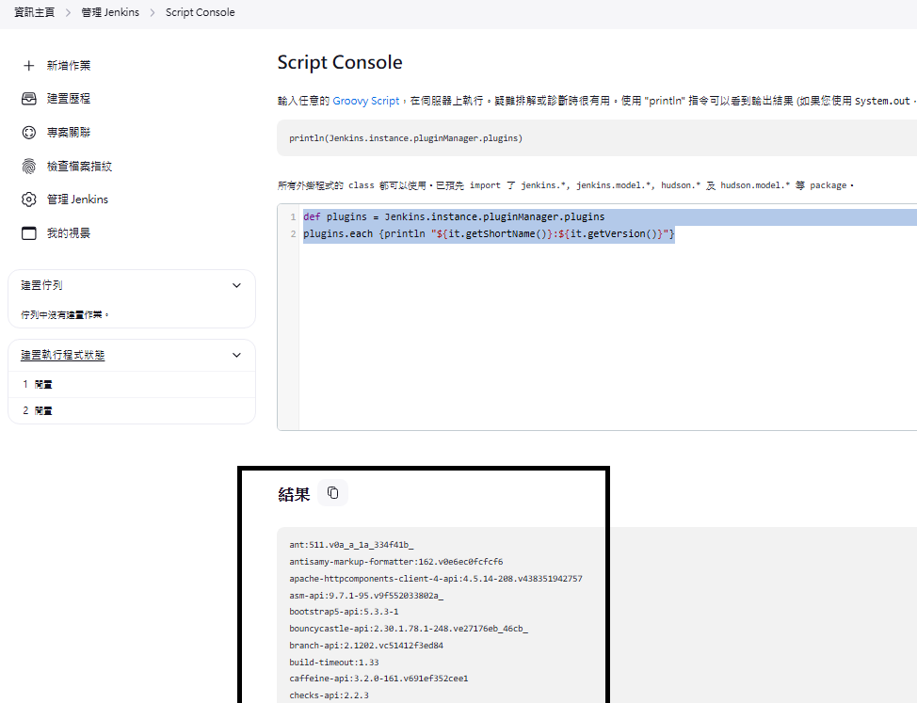Click the window icon beside 我的視景

[28, 233]
